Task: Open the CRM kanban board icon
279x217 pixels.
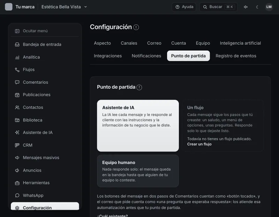Action: [x=17, y=145]
